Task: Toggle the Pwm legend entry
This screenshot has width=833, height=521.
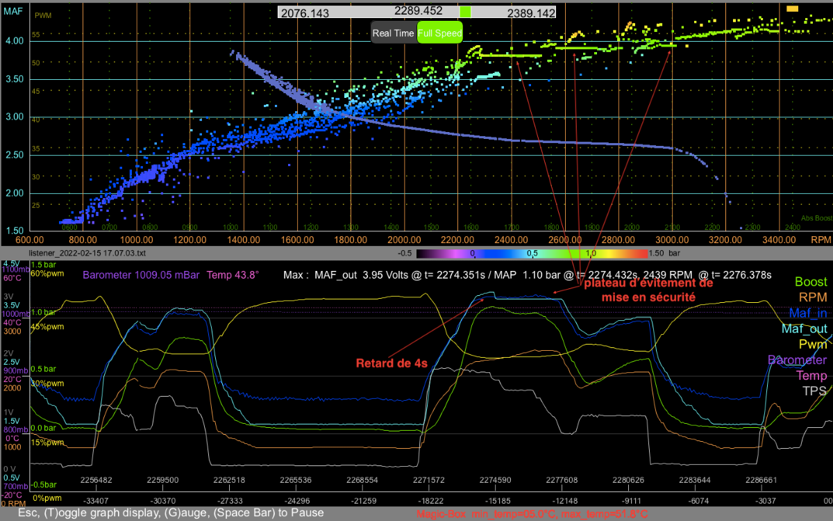Action: point(813,344)
